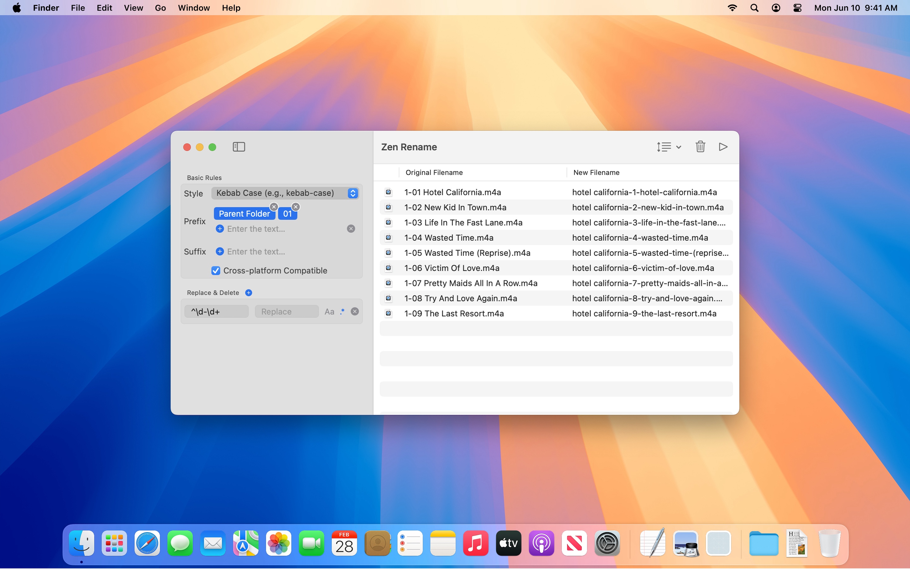The image size is (910, 569).
Task: Click the play button to run rename
Action: [x=723, y=147]
